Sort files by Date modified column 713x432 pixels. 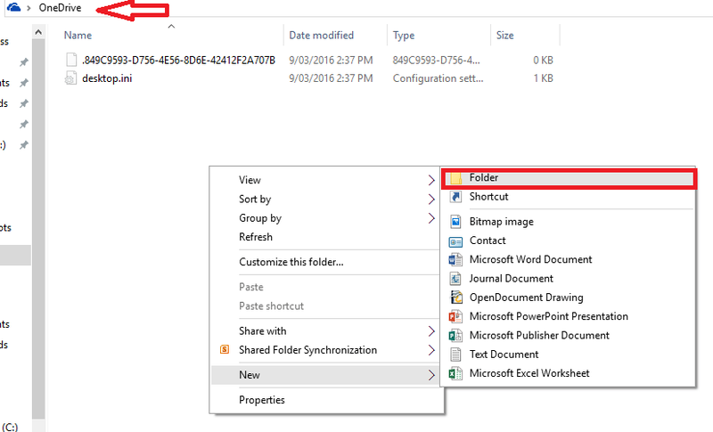coord(322,35)
